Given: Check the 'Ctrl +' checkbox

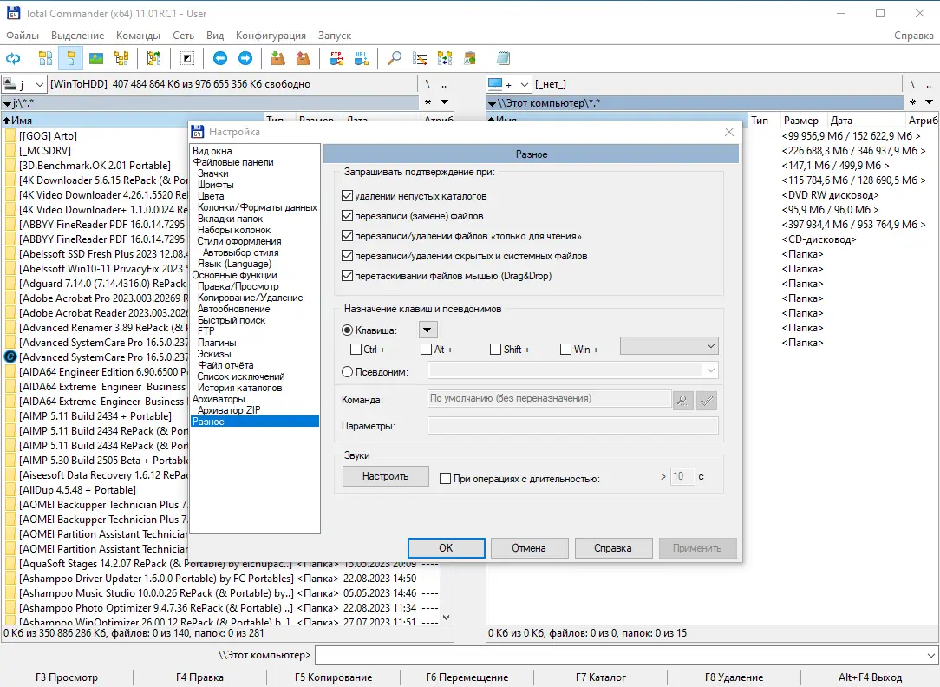Looking at the screenshot, I should coord(356,349).
